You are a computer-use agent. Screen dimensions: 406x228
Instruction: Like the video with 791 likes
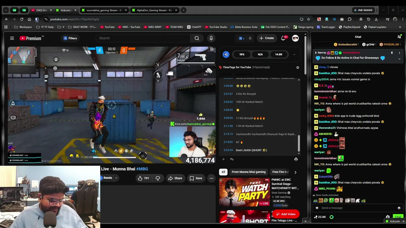(143, 178)
